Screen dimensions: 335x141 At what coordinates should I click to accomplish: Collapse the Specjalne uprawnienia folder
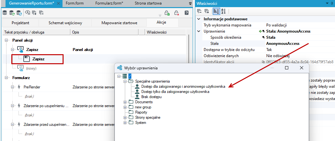click(x=125, y=81)
